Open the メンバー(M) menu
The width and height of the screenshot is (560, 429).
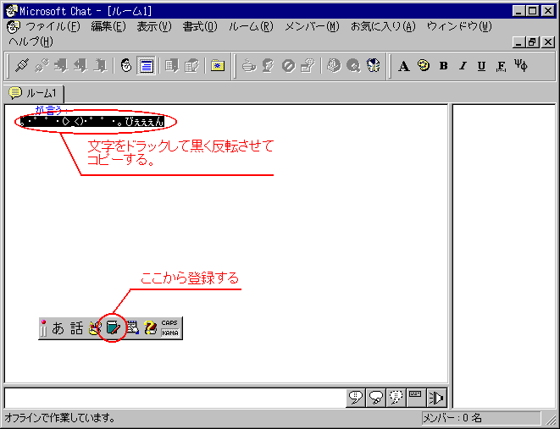pos(312,27)
